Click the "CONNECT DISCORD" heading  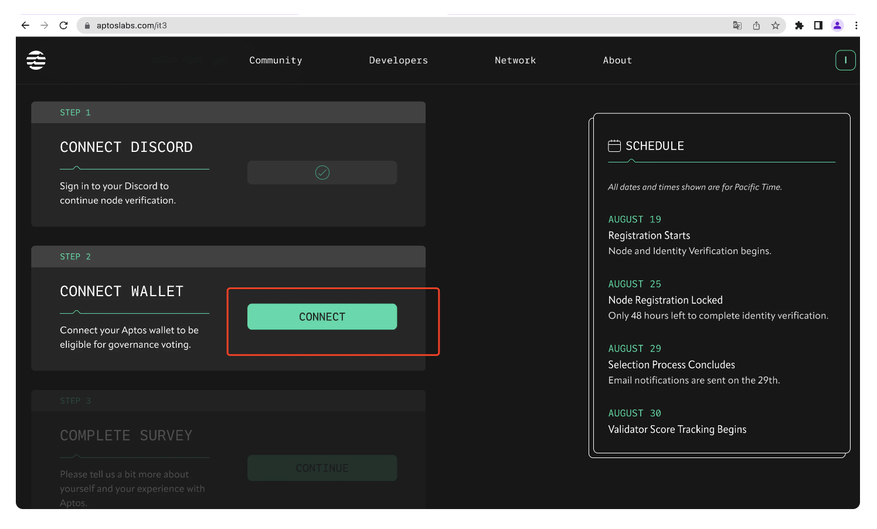coord(126,147)
